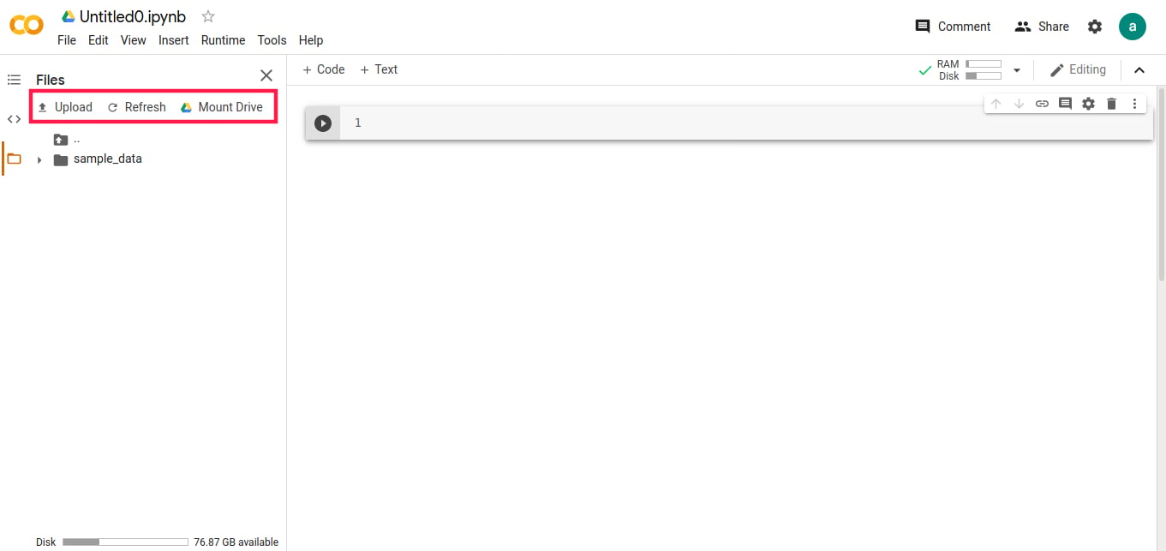Open cell settings gear icon
Viewport: 1166px width, 551px height.
[1088, 104]
